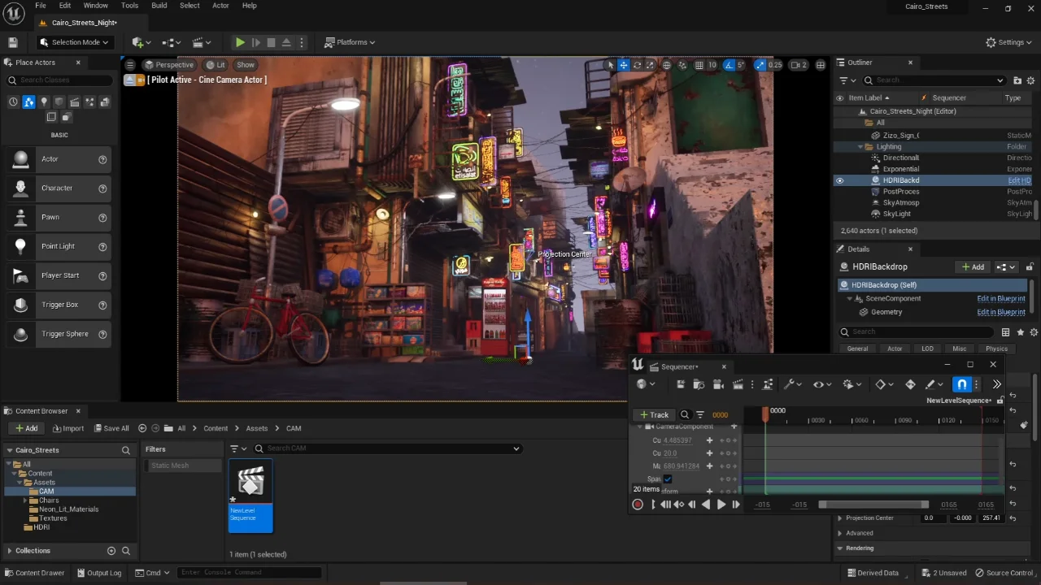Open the Platforms dropdown menu

click(x=350, y=42)
